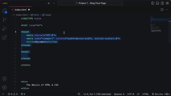Go back with the left arrow
Screen dimensions: 171x96
click(x=49, y=3)
